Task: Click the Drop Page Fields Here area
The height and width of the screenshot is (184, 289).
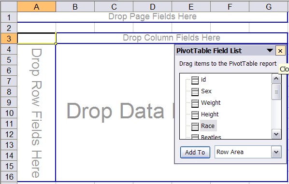Action: 152,17
